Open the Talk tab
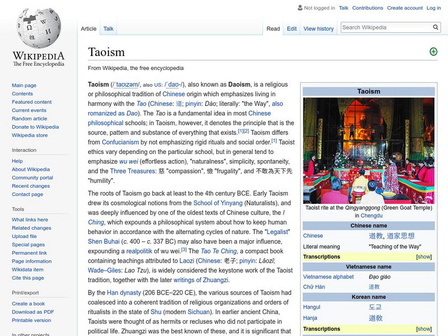Viewport: 448px width, 336px height. [109, 29]
